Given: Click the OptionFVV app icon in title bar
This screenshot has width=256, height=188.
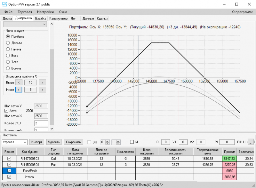Looking at the screenshot, I should pyautogui.click(x=4, y=4).
